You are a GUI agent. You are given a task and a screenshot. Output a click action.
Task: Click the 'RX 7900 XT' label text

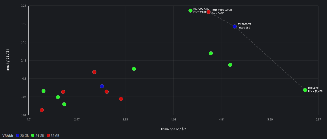point(244,24)
